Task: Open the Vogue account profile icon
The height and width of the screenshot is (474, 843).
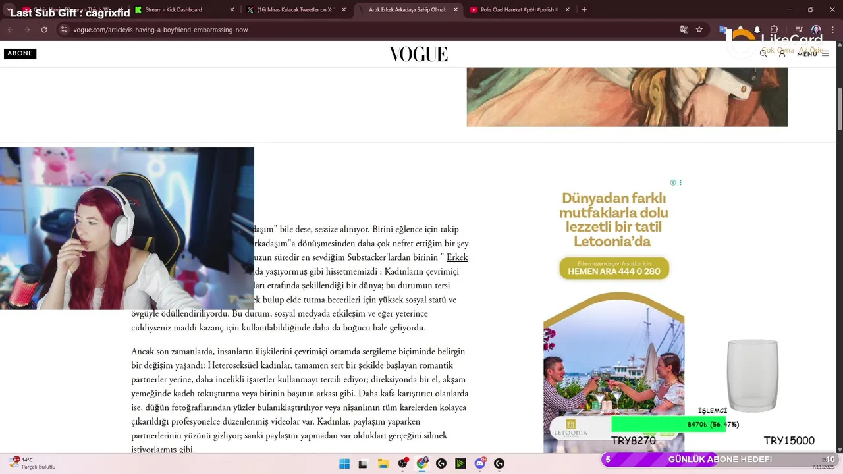Action: [x=782, y=53]
